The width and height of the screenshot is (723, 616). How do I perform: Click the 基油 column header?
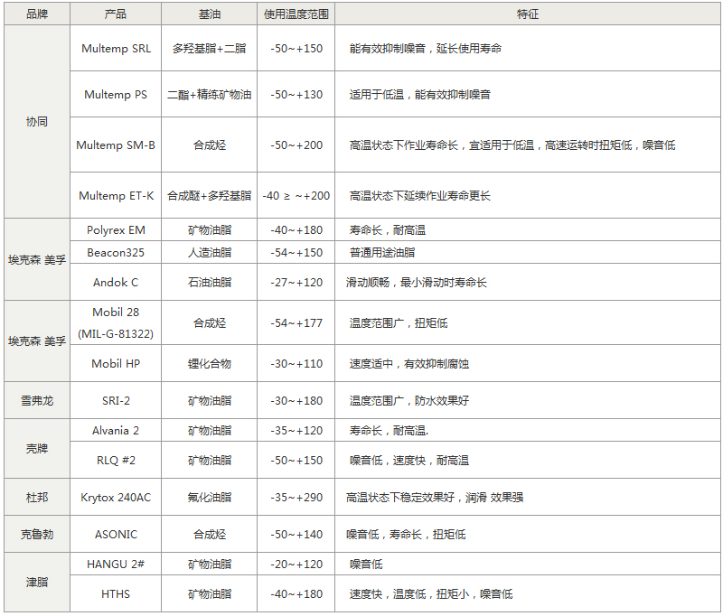click(210, 14)
